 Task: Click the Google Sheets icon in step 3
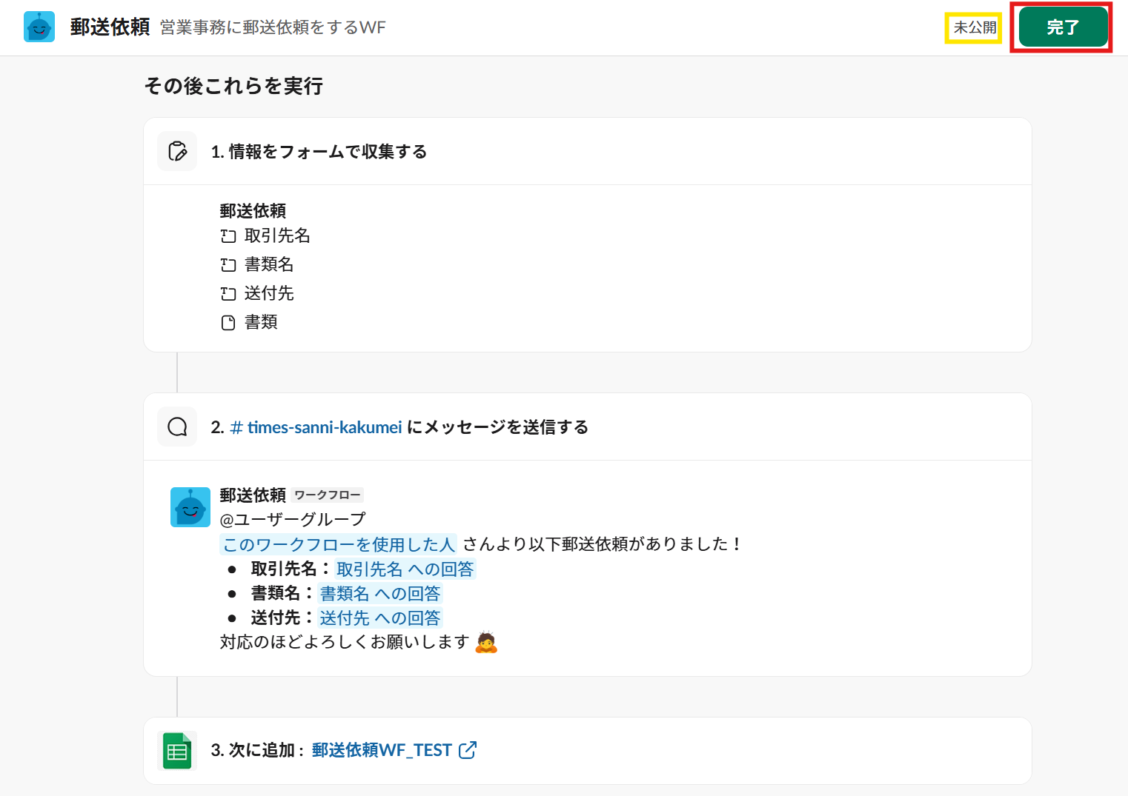(x=177, y=751)
